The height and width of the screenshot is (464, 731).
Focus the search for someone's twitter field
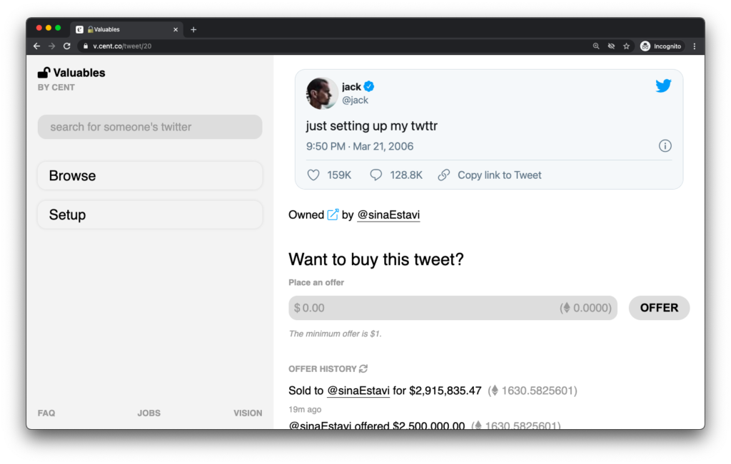(x=150, y=127)
